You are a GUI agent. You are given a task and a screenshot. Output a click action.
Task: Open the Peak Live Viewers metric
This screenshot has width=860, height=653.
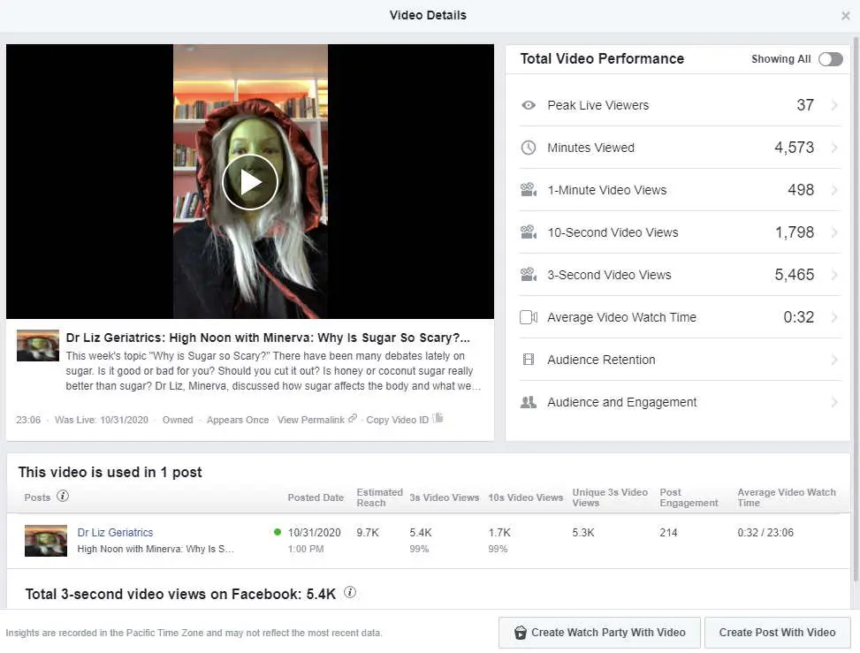coord(680,105)
